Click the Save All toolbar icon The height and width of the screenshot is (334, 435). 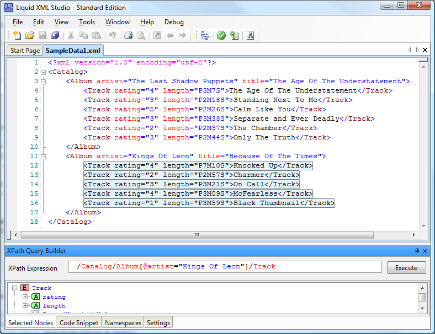click(x=55, y=35)
